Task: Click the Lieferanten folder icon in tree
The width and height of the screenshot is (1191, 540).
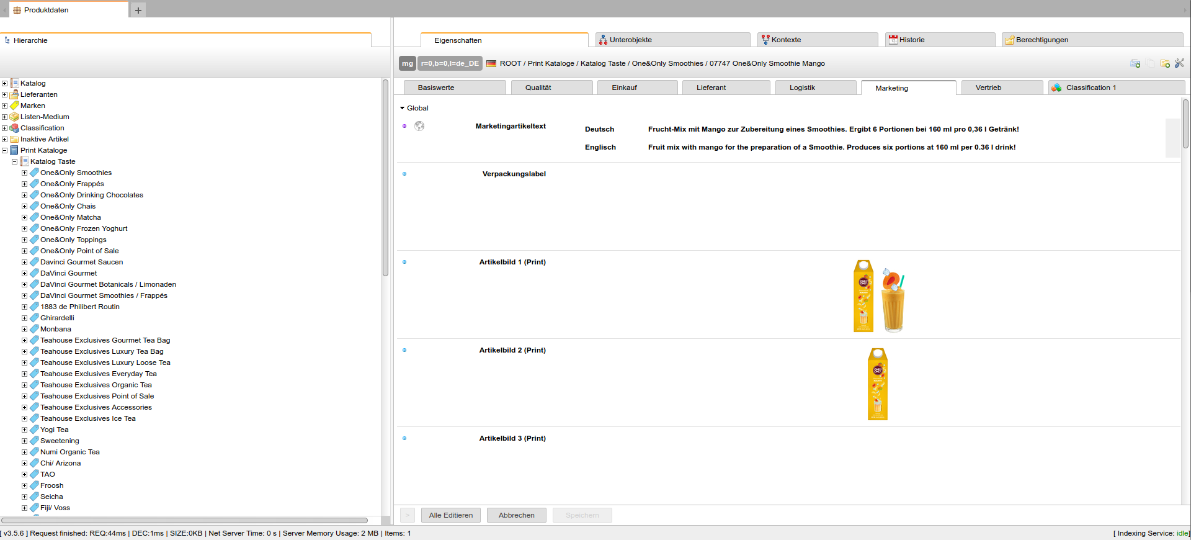Action: [x=14, y=94]
